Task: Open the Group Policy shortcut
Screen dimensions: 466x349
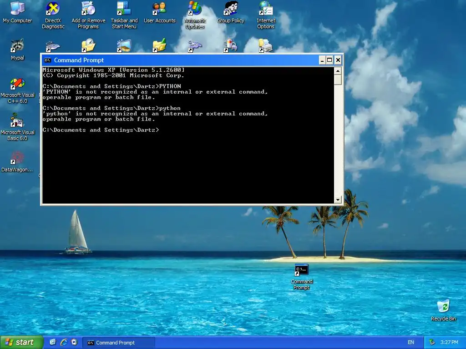Action: coord(230,12)
